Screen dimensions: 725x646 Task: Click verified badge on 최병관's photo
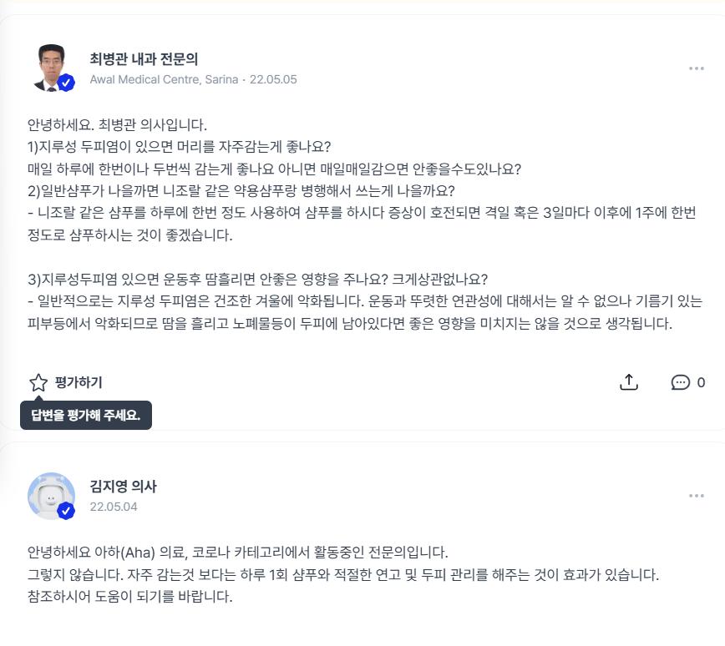tap(66, 83)
